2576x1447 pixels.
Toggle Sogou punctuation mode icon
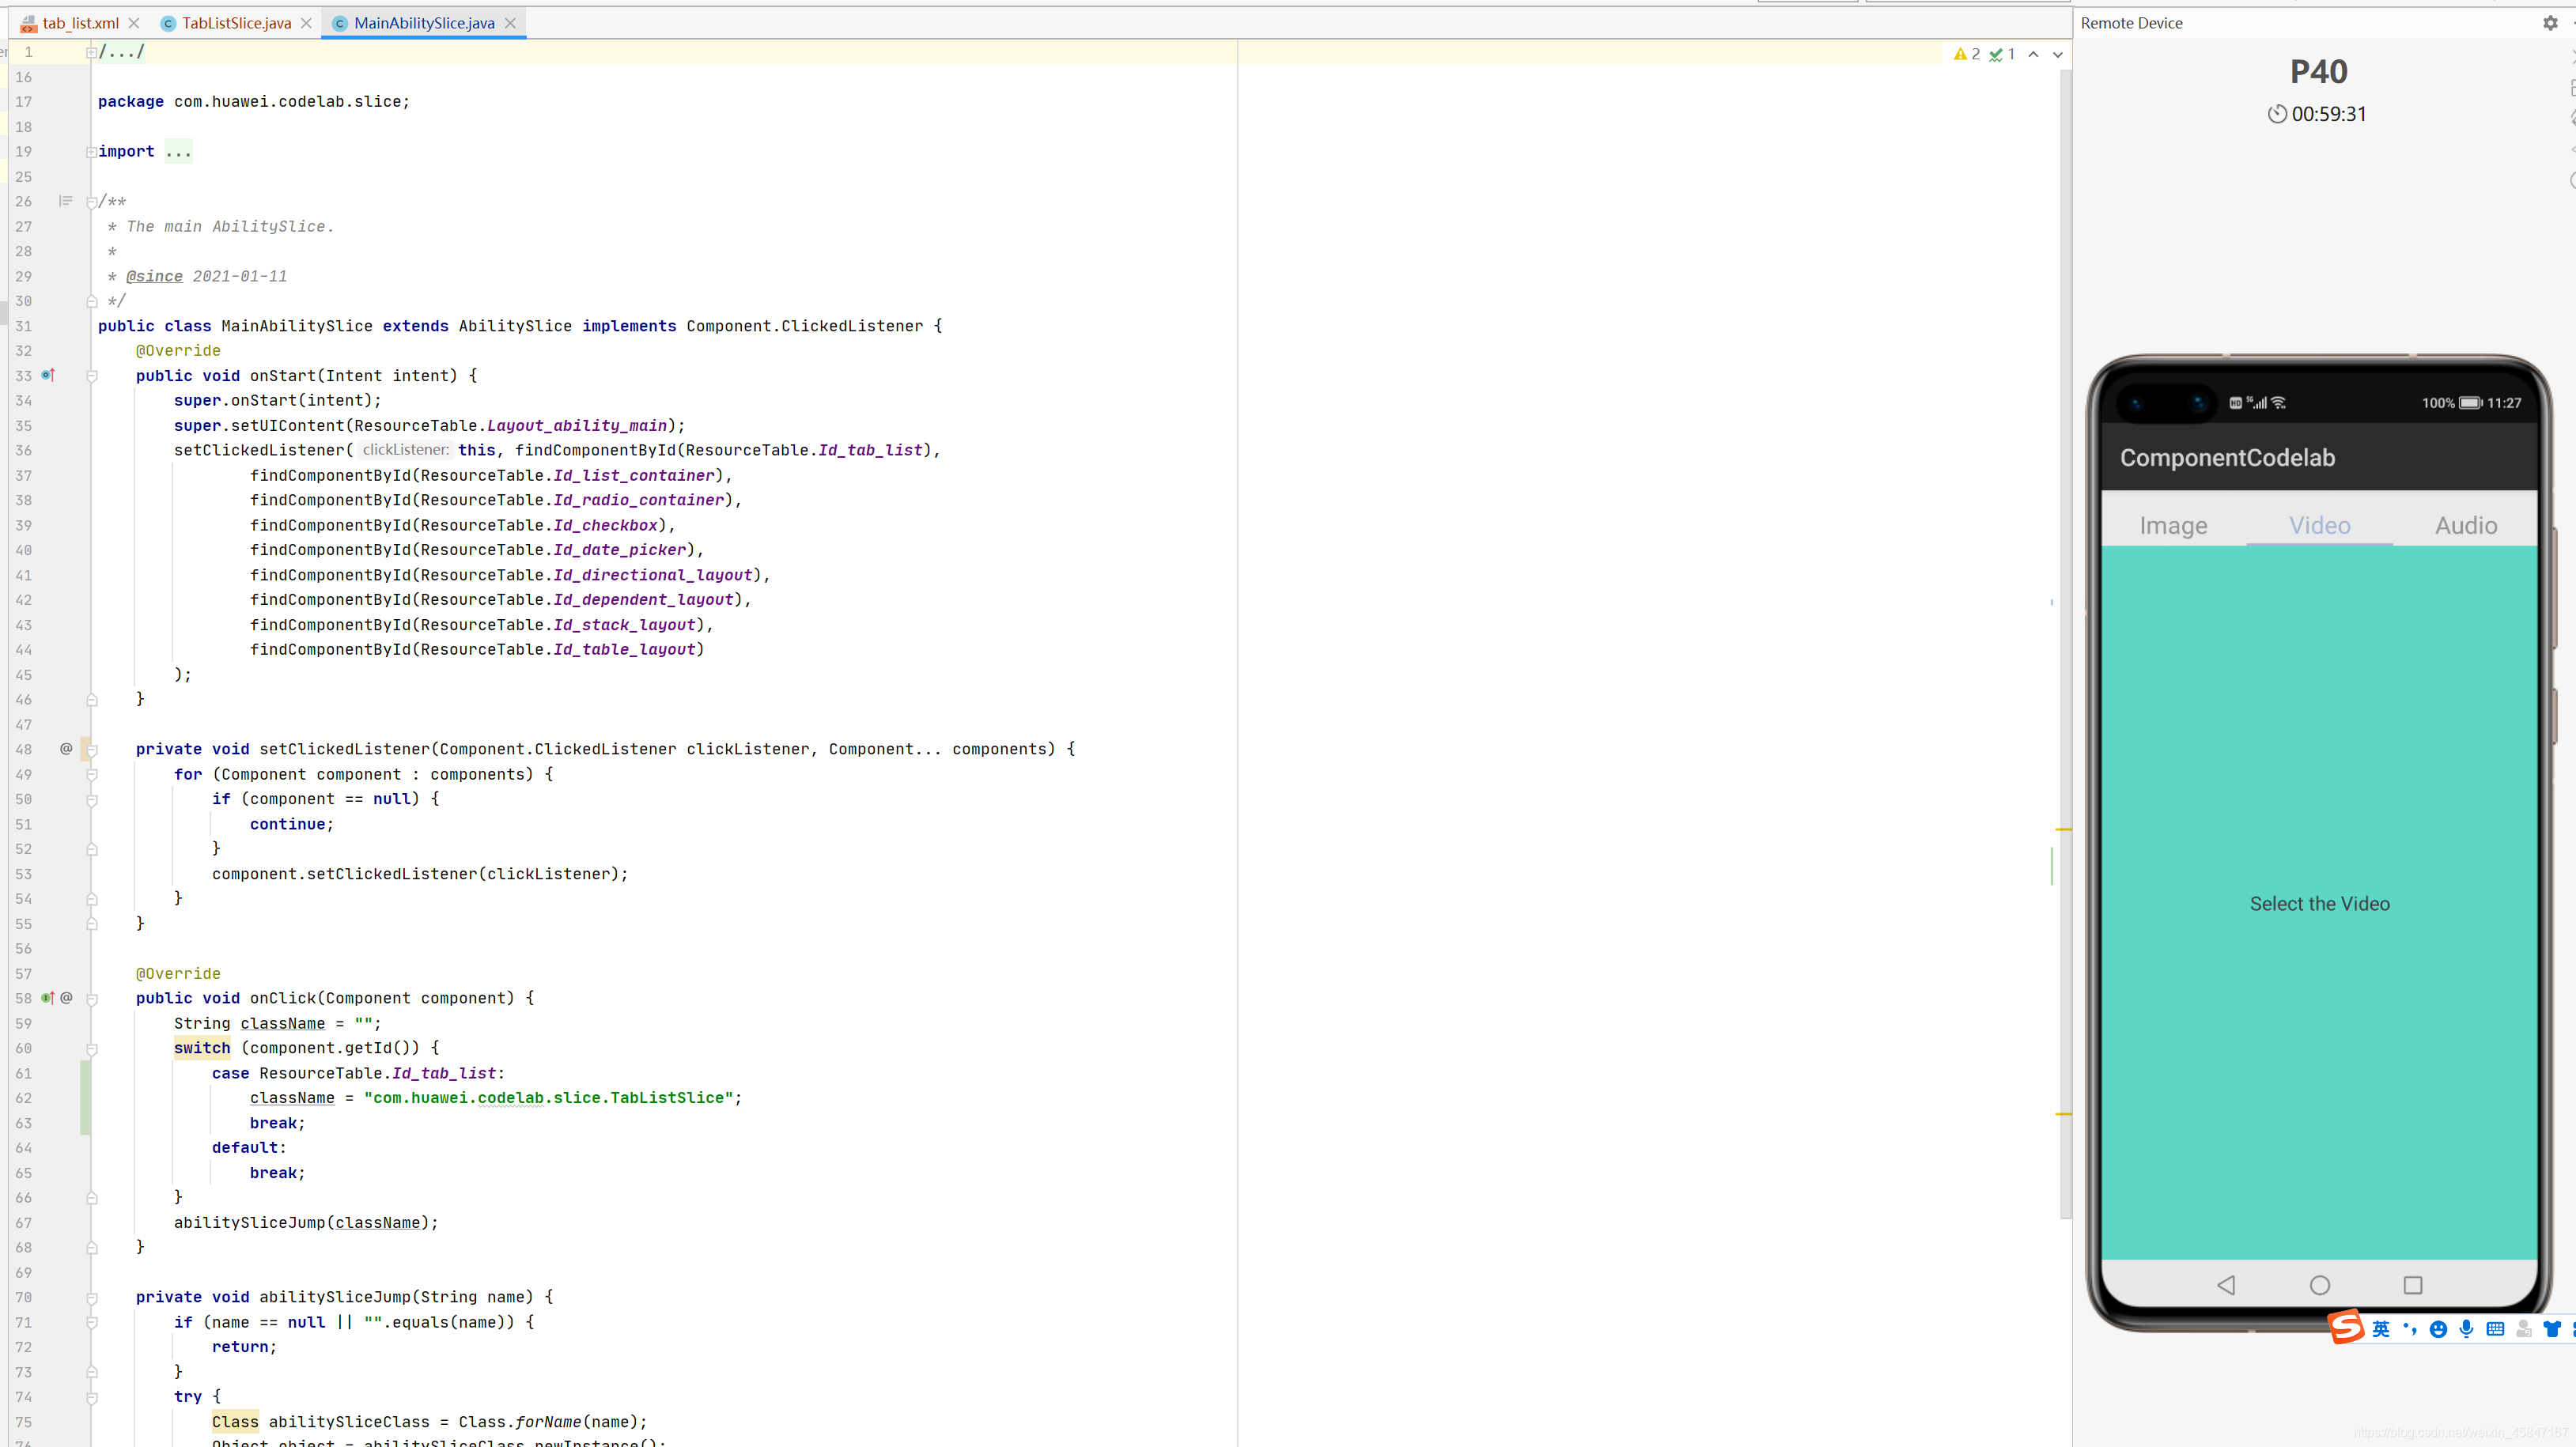(2410, 1329)
